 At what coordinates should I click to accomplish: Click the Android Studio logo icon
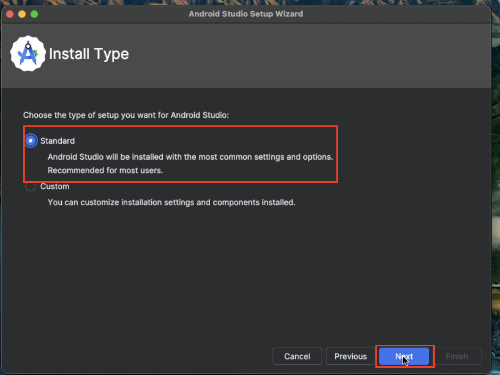[28, 53]
